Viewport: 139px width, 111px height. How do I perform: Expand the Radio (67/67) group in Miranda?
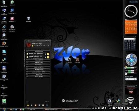(38, 76)
